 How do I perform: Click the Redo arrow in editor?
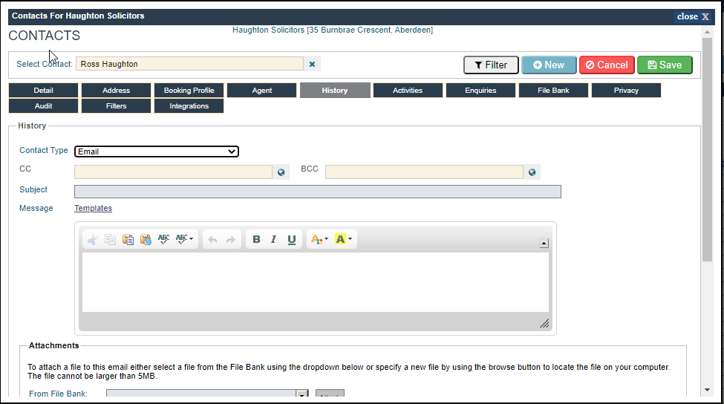click(230, 239)
